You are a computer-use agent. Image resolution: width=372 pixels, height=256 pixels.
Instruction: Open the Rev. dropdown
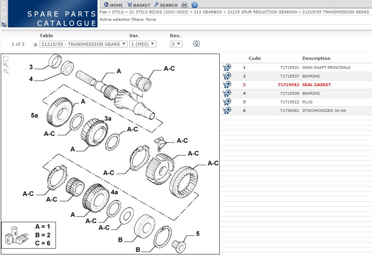[176, 44]
